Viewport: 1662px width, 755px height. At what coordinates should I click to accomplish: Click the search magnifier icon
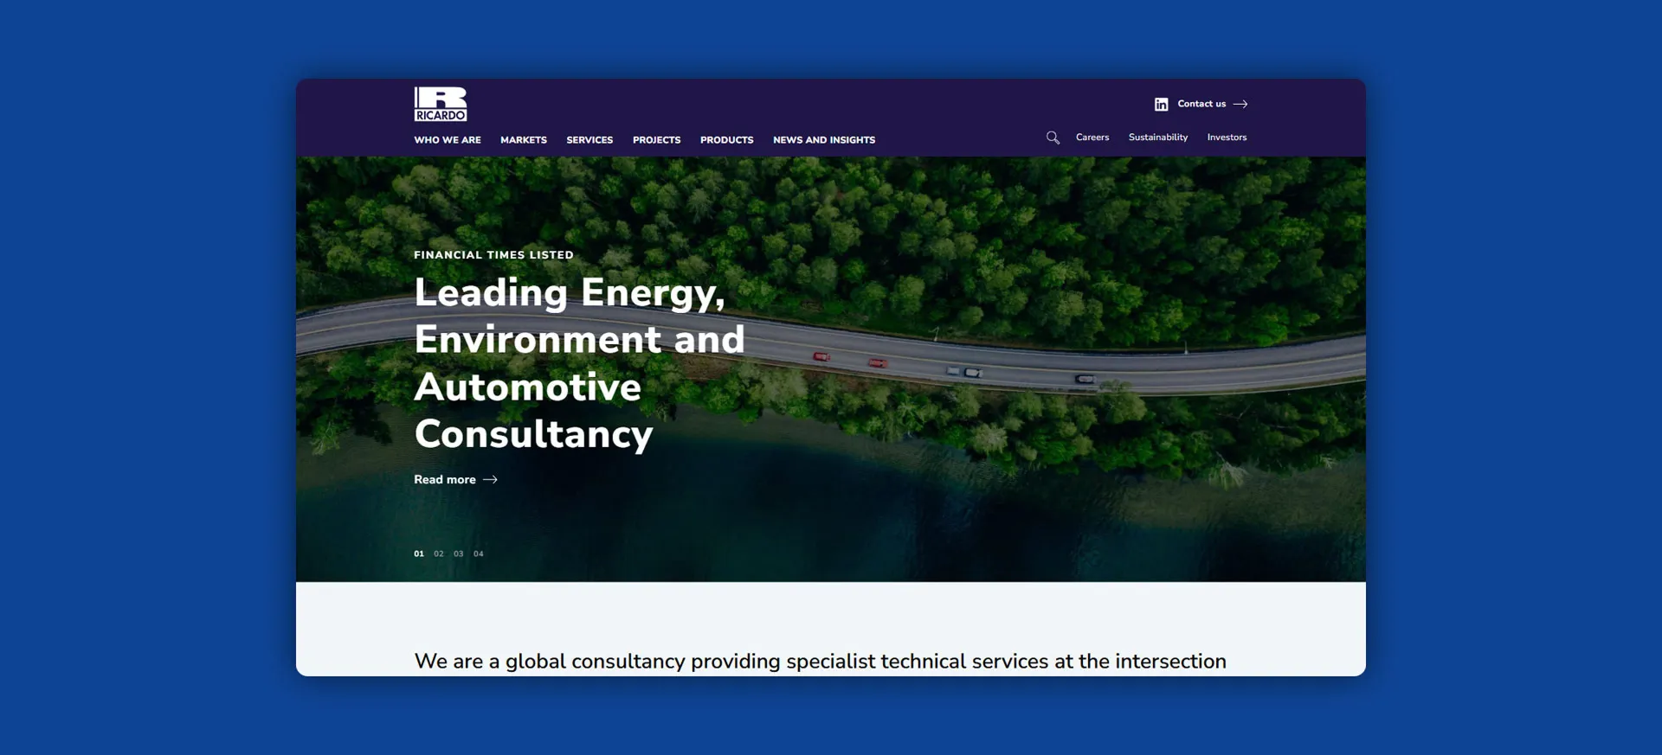click(x=1053, y=138)
